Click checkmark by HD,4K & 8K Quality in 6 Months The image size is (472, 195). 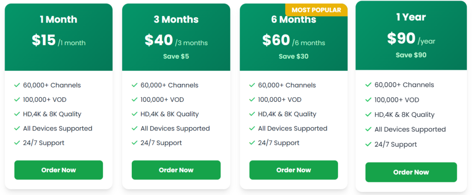coord(252,114)
